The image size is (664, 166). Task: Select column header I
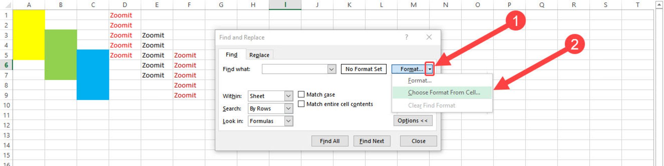[x=285, y=5]
